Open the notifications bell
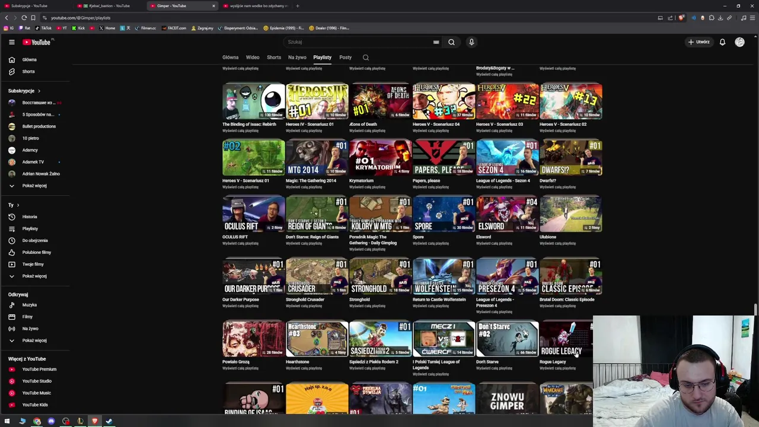759x427 pixels. [722, 42]
